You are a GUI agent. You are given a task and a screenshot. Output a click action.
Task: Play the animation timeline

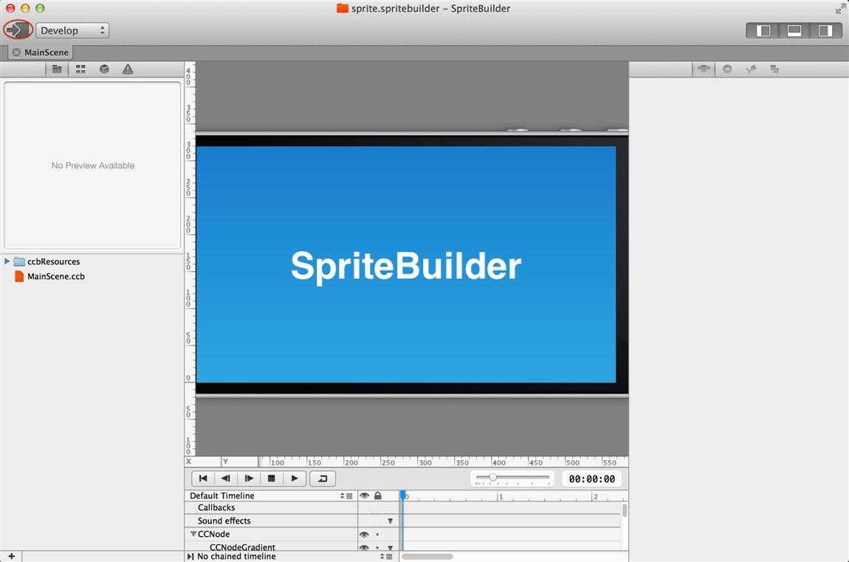[x=295, y=479]
